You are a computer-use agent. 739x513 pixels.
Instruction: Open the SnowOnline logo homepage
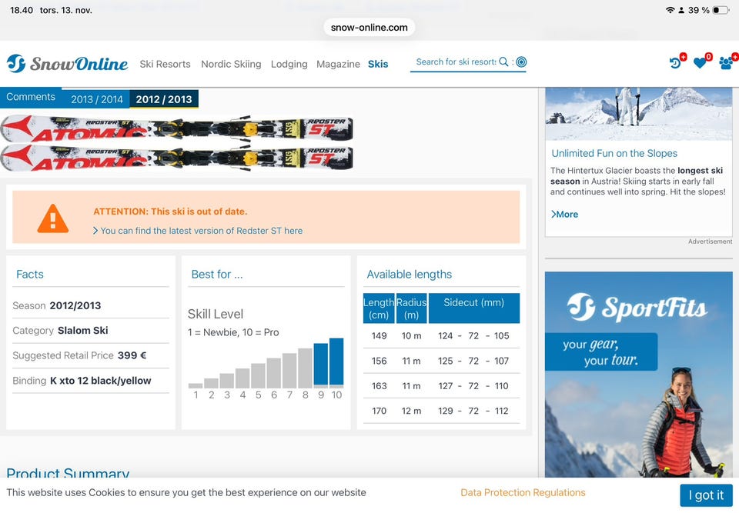click(x=67, y=64)
